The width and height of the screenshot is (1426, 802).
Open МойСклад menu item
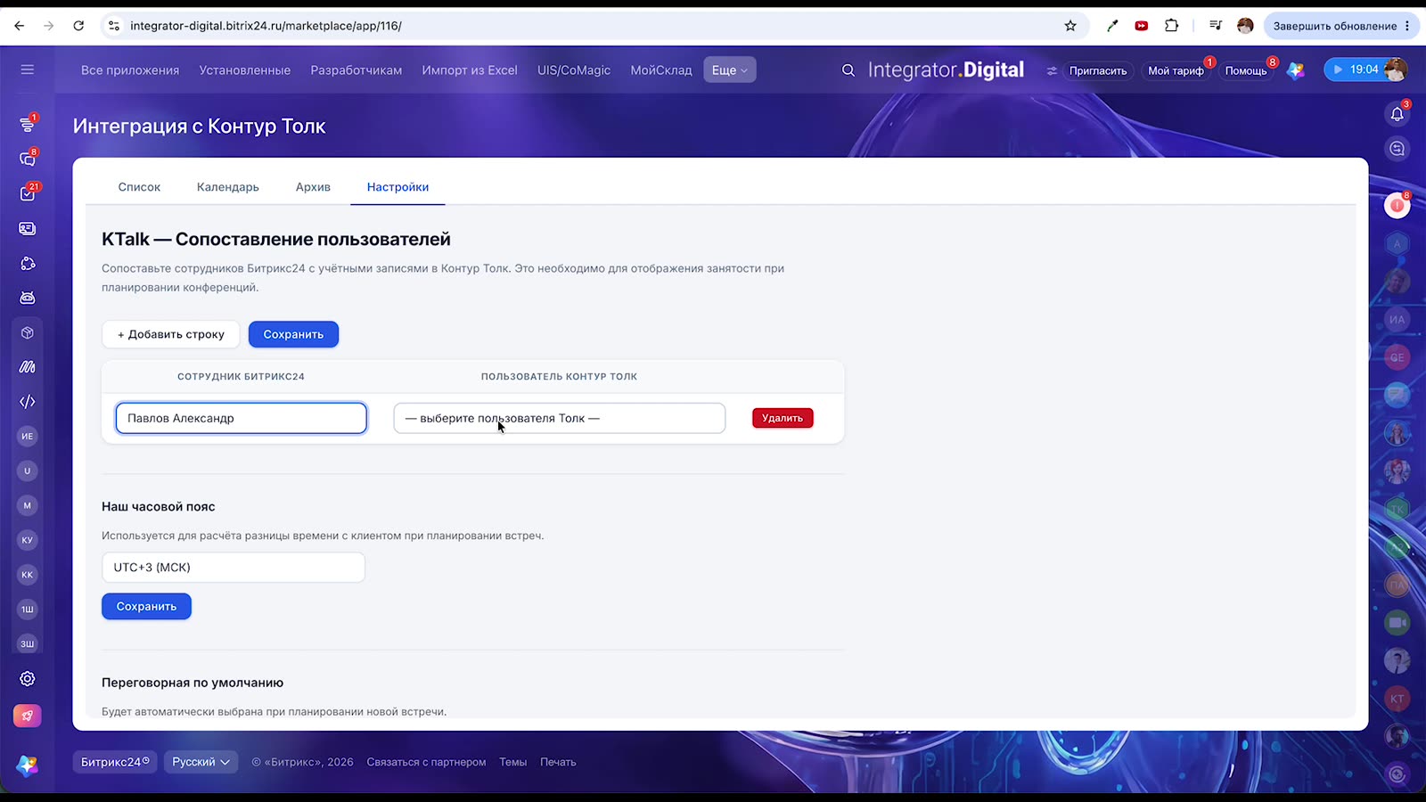coord(661,70)
